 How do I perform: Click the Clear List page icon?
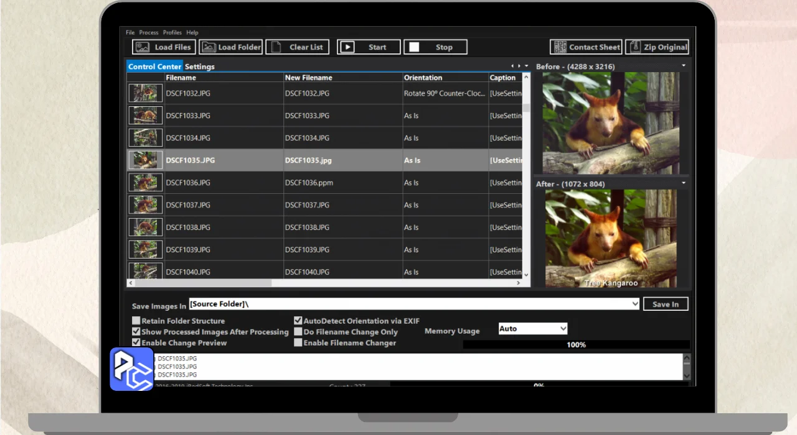point(275,47)
